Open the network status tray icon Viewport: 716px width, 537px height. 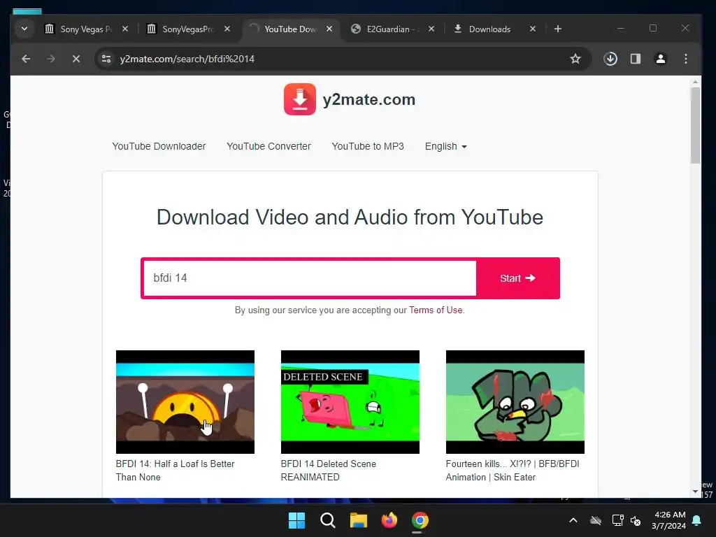(618, 520)
